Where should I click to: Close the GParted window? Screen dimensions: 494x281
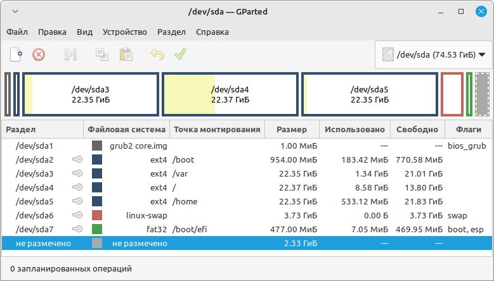click(x=481, y=11)
